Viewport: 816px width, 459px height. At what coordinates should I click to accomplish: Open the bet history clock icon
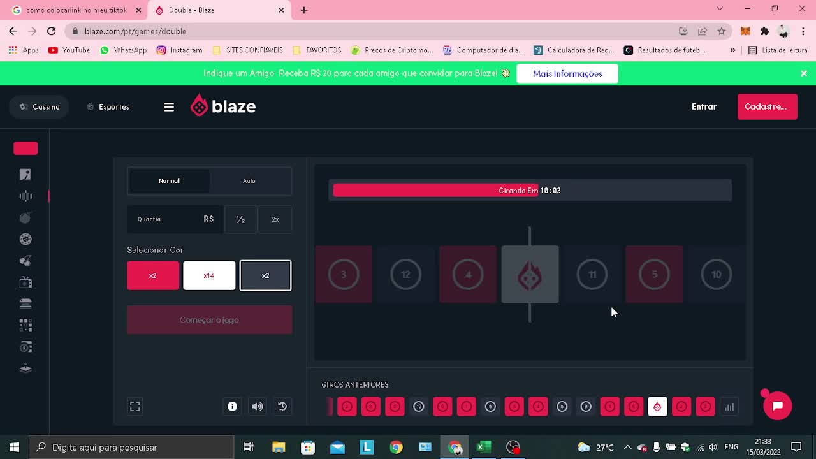282,406
